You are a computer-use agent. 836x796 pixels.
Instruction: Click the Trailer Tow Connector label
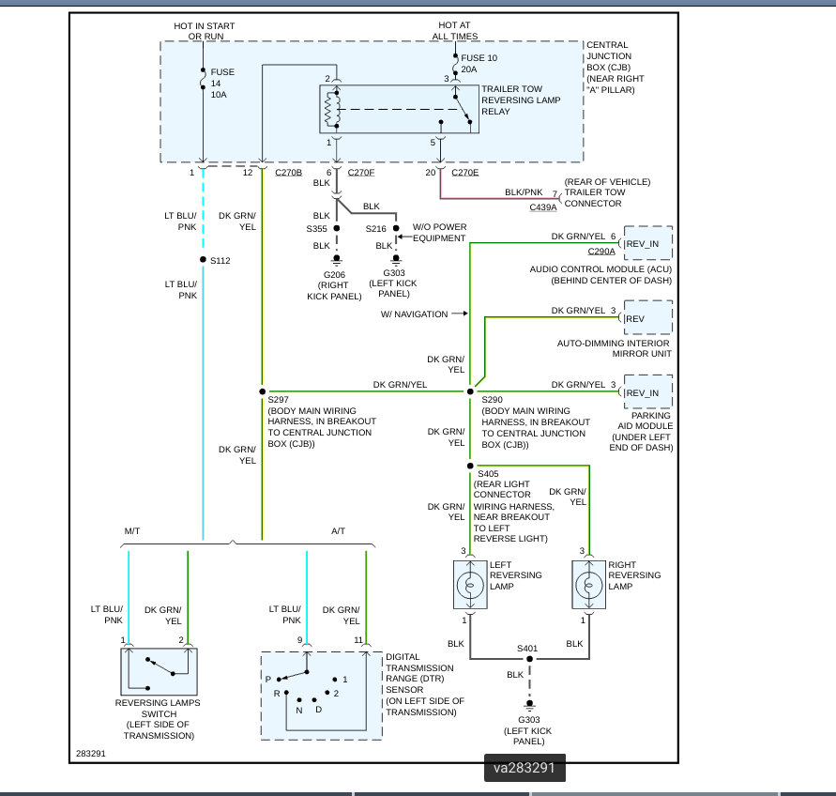point(607,192)
